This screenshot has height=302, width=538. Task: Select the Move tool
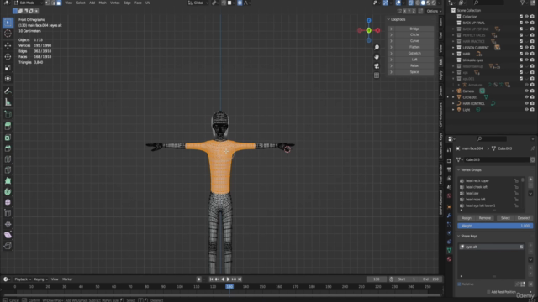pos(8,45)
